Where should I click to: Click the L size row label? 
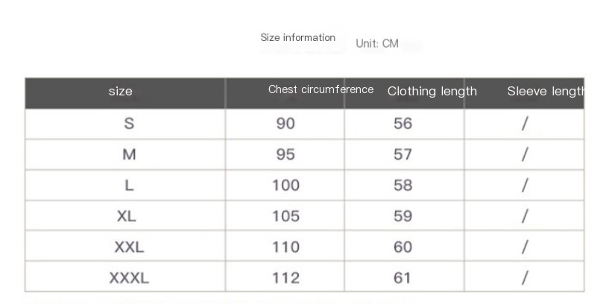pyautogui.click(x=129, y=186)
